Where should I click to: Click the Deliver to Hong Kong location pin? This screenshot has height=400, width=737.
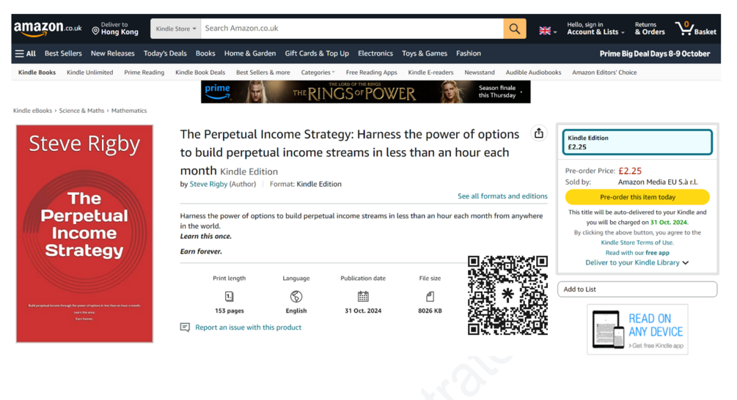coord(95,31)
